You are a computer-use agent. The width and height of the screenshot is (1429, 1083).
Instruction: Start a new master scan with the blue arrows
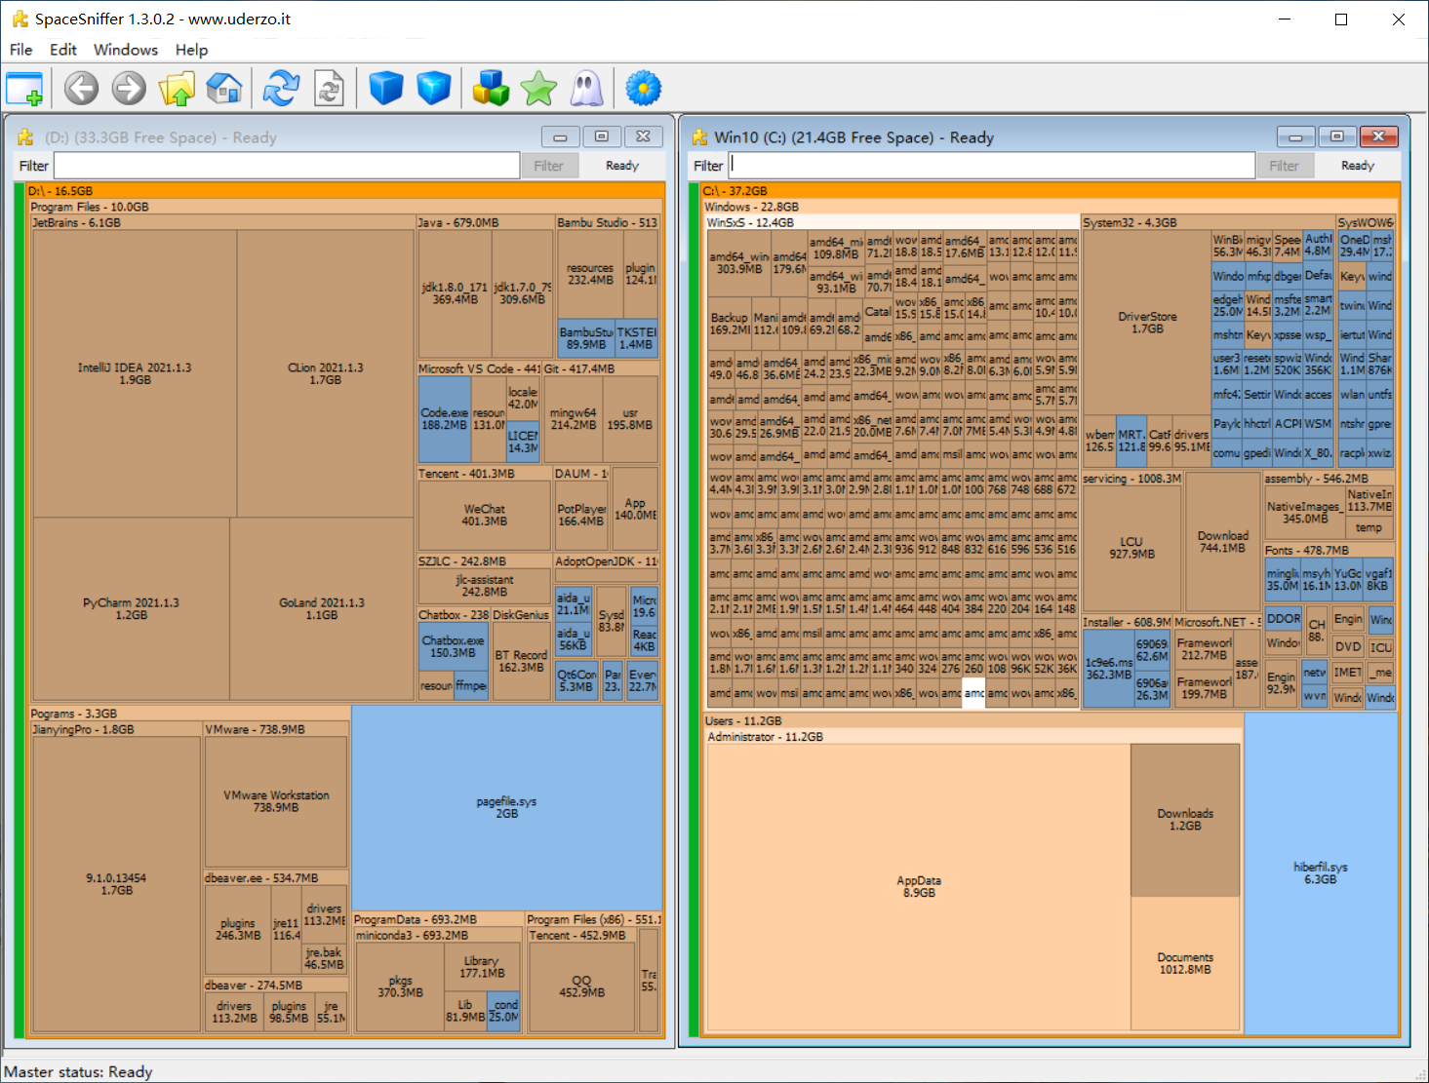click(x=281, y=89)
